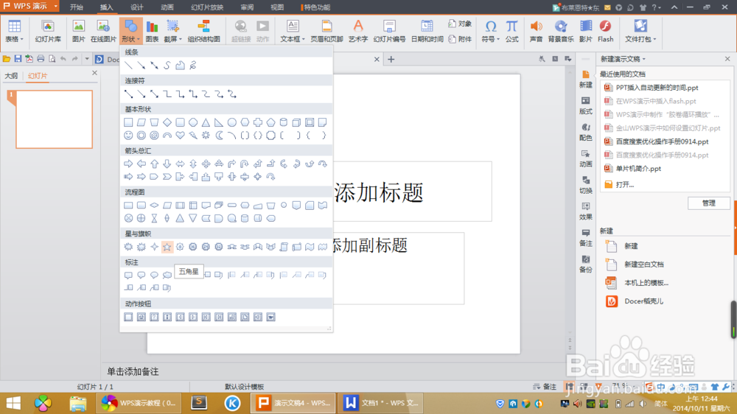The width and height of the screenshot is (737, 414).
Task: Open the Animation sidebar panel
Action: (586, 158)
